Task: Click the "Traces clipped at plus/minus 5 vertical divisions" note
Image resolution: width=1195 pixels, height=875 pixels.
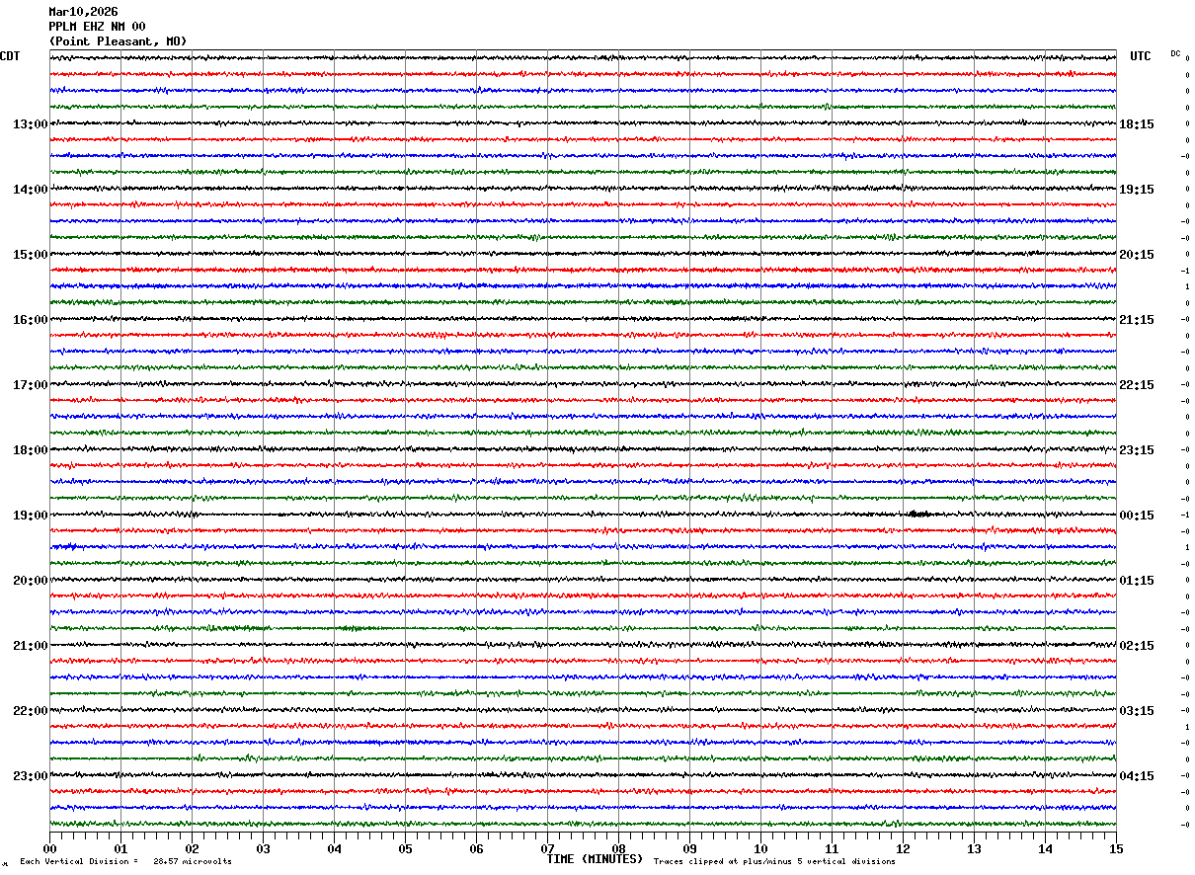Action: pos(774,862)
